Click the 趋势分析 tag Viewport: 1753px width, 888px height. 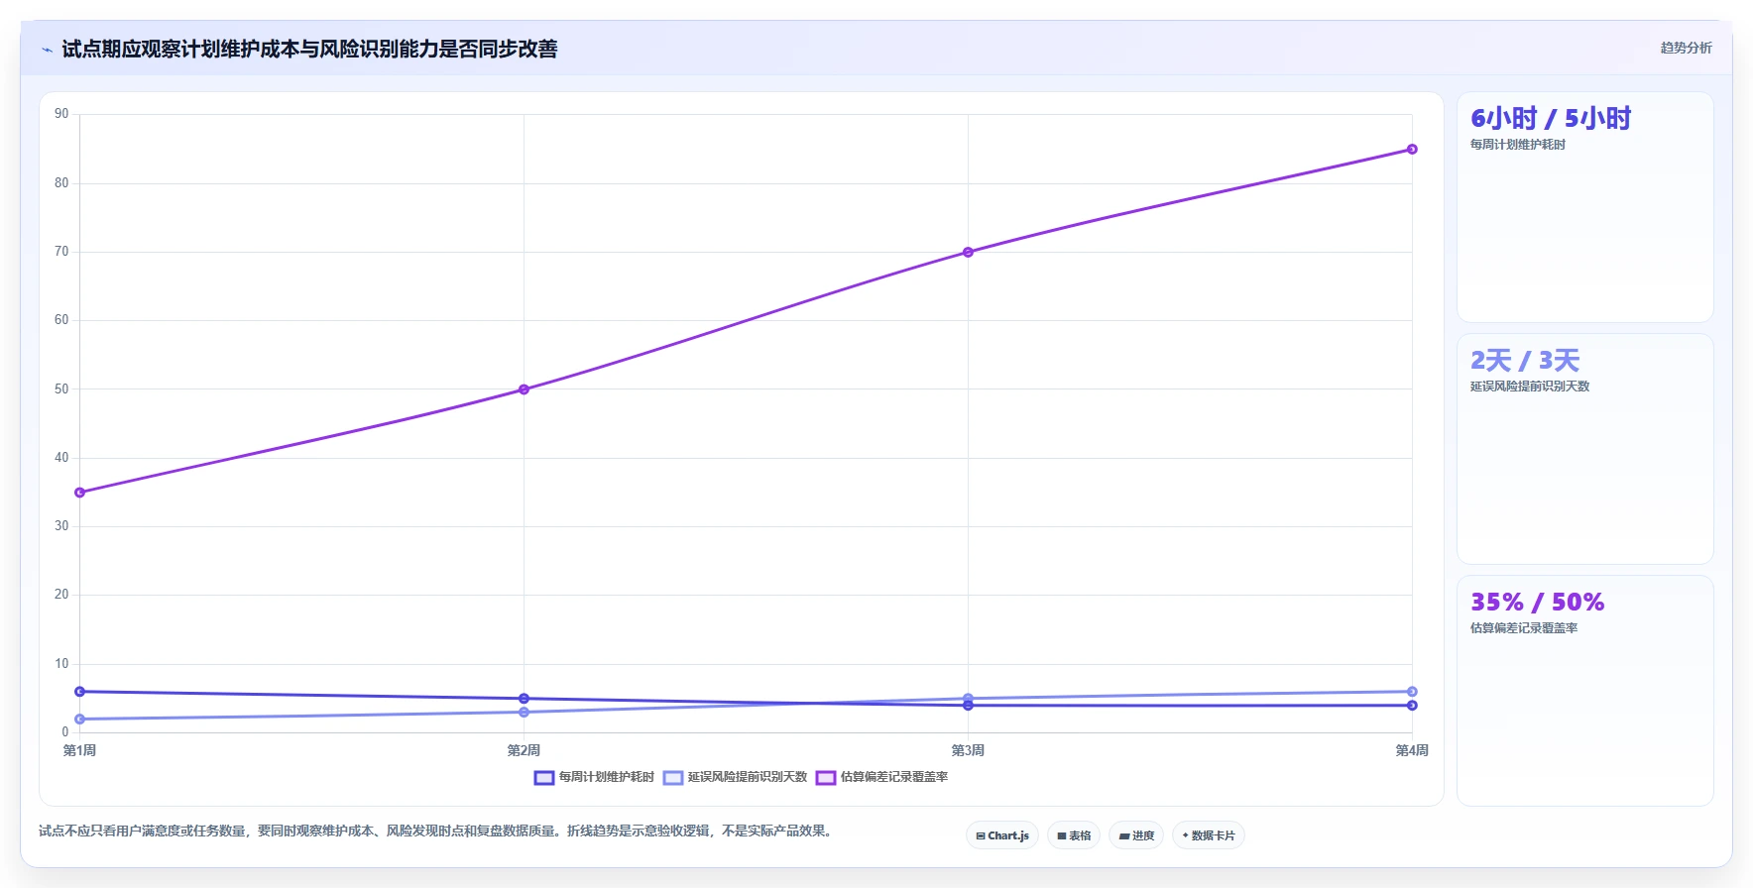point(1686,48)
